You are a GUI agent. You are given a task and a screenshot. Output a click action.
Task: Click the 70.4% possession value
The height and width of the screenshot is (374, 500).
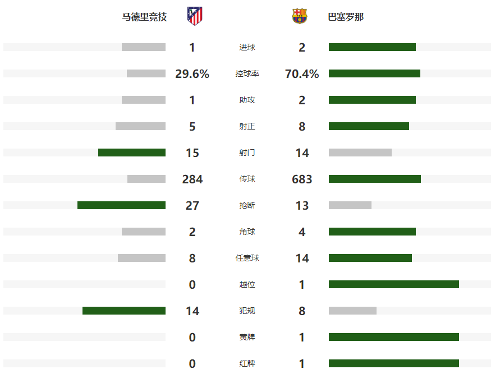coord(302,73)
